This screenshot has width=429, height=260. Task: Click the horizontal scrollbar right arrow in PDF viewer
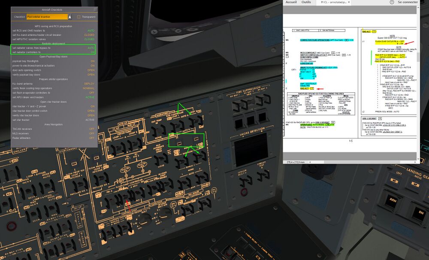point(415,162)
